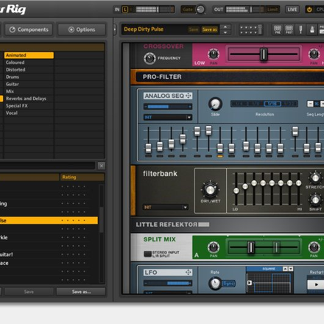Viewport: 324px width, 324px height.
Task: Click the browser Save as... button
Action: pos(81,292)
